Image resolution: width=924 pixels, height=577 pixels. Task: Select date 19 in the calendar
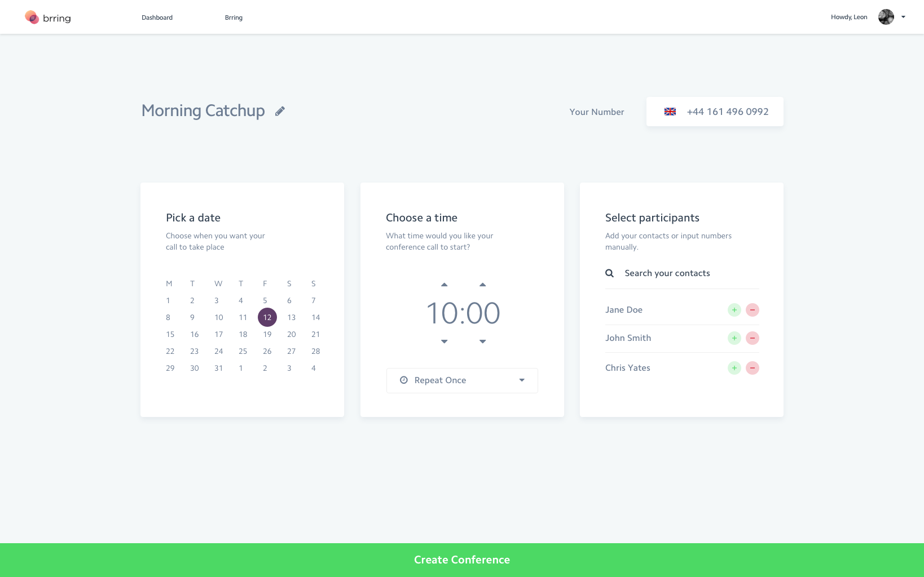pos(267,334)
